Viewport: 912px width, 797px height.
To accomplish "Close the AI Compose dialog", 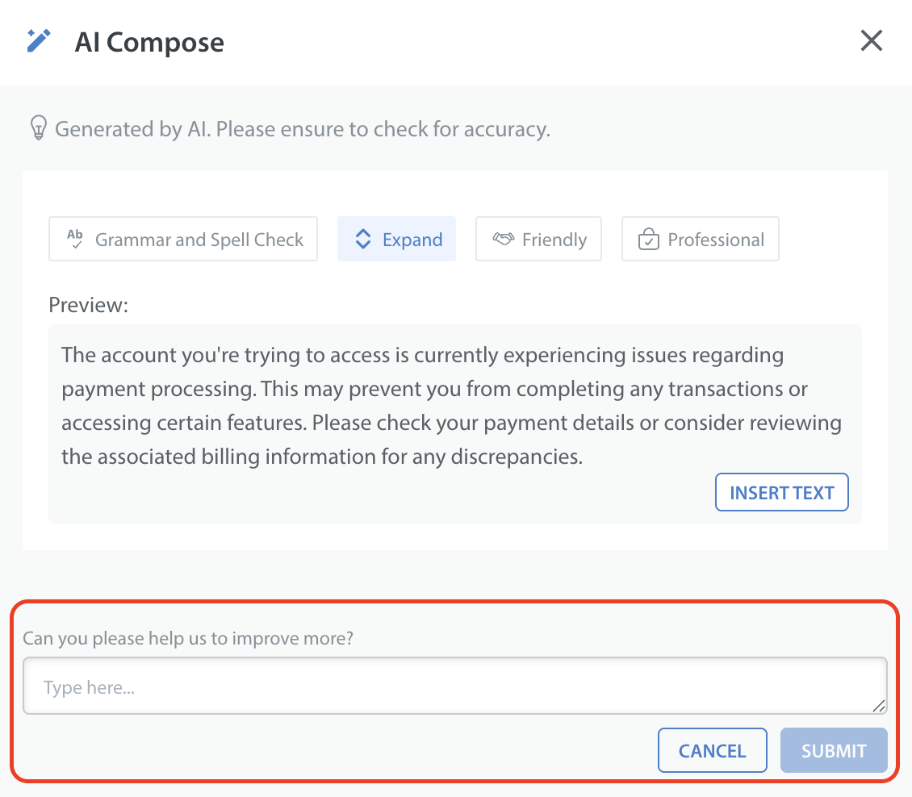I will pos(871,41).
